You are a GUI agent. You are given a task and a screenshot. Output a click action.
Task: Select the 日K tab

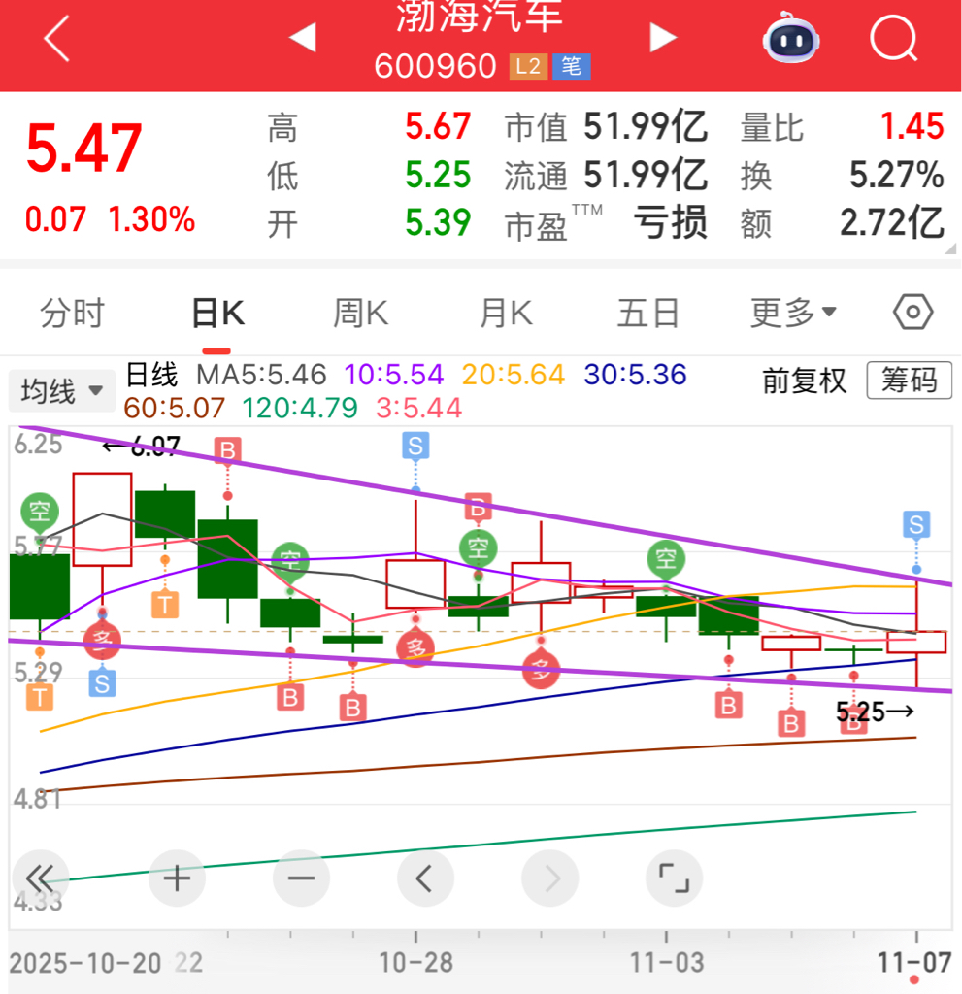pos(216,314)
